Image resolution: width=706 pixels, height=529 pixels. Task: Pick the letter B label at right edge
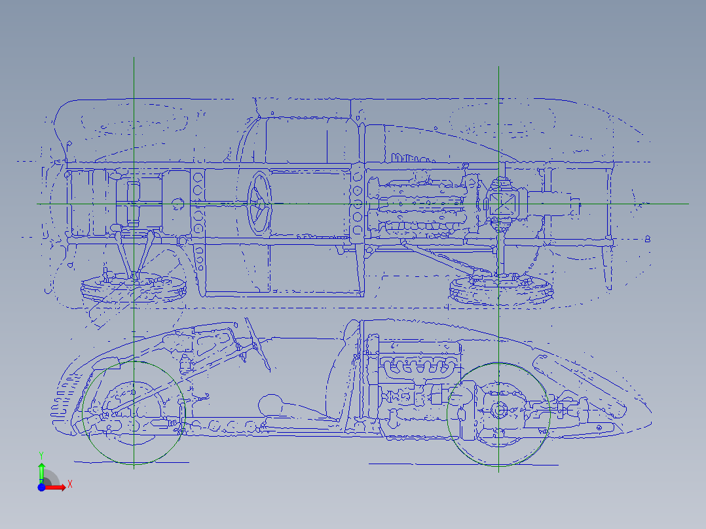[x=647, y=238]
